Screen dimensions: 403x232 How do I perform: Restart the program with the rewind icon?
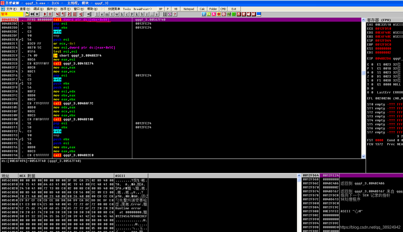tap(32, 14)
